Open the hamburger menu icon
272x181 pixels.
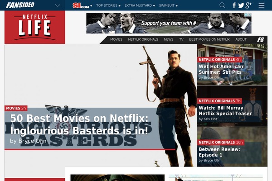click(x=262, y=5)
